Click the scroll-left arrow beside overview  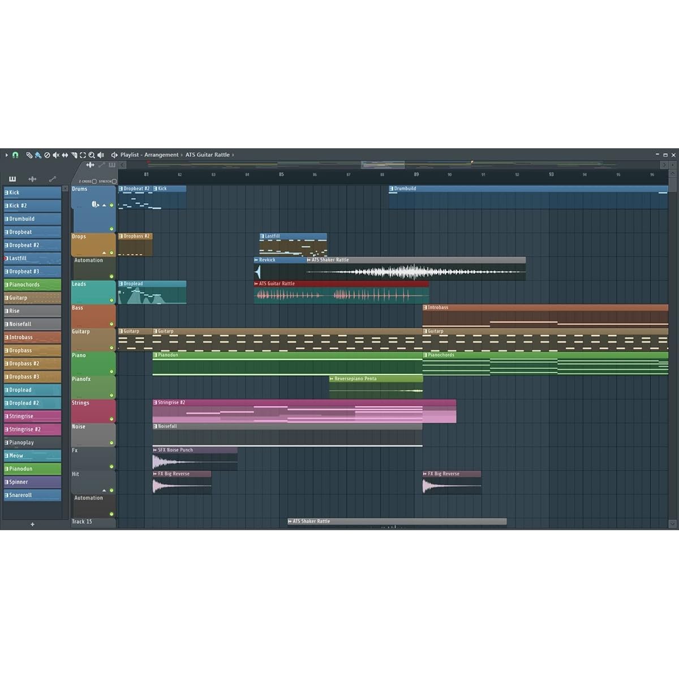(x=122, y=165)
